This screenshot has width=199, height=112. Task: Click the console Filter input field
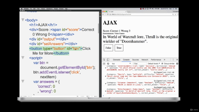140,63
